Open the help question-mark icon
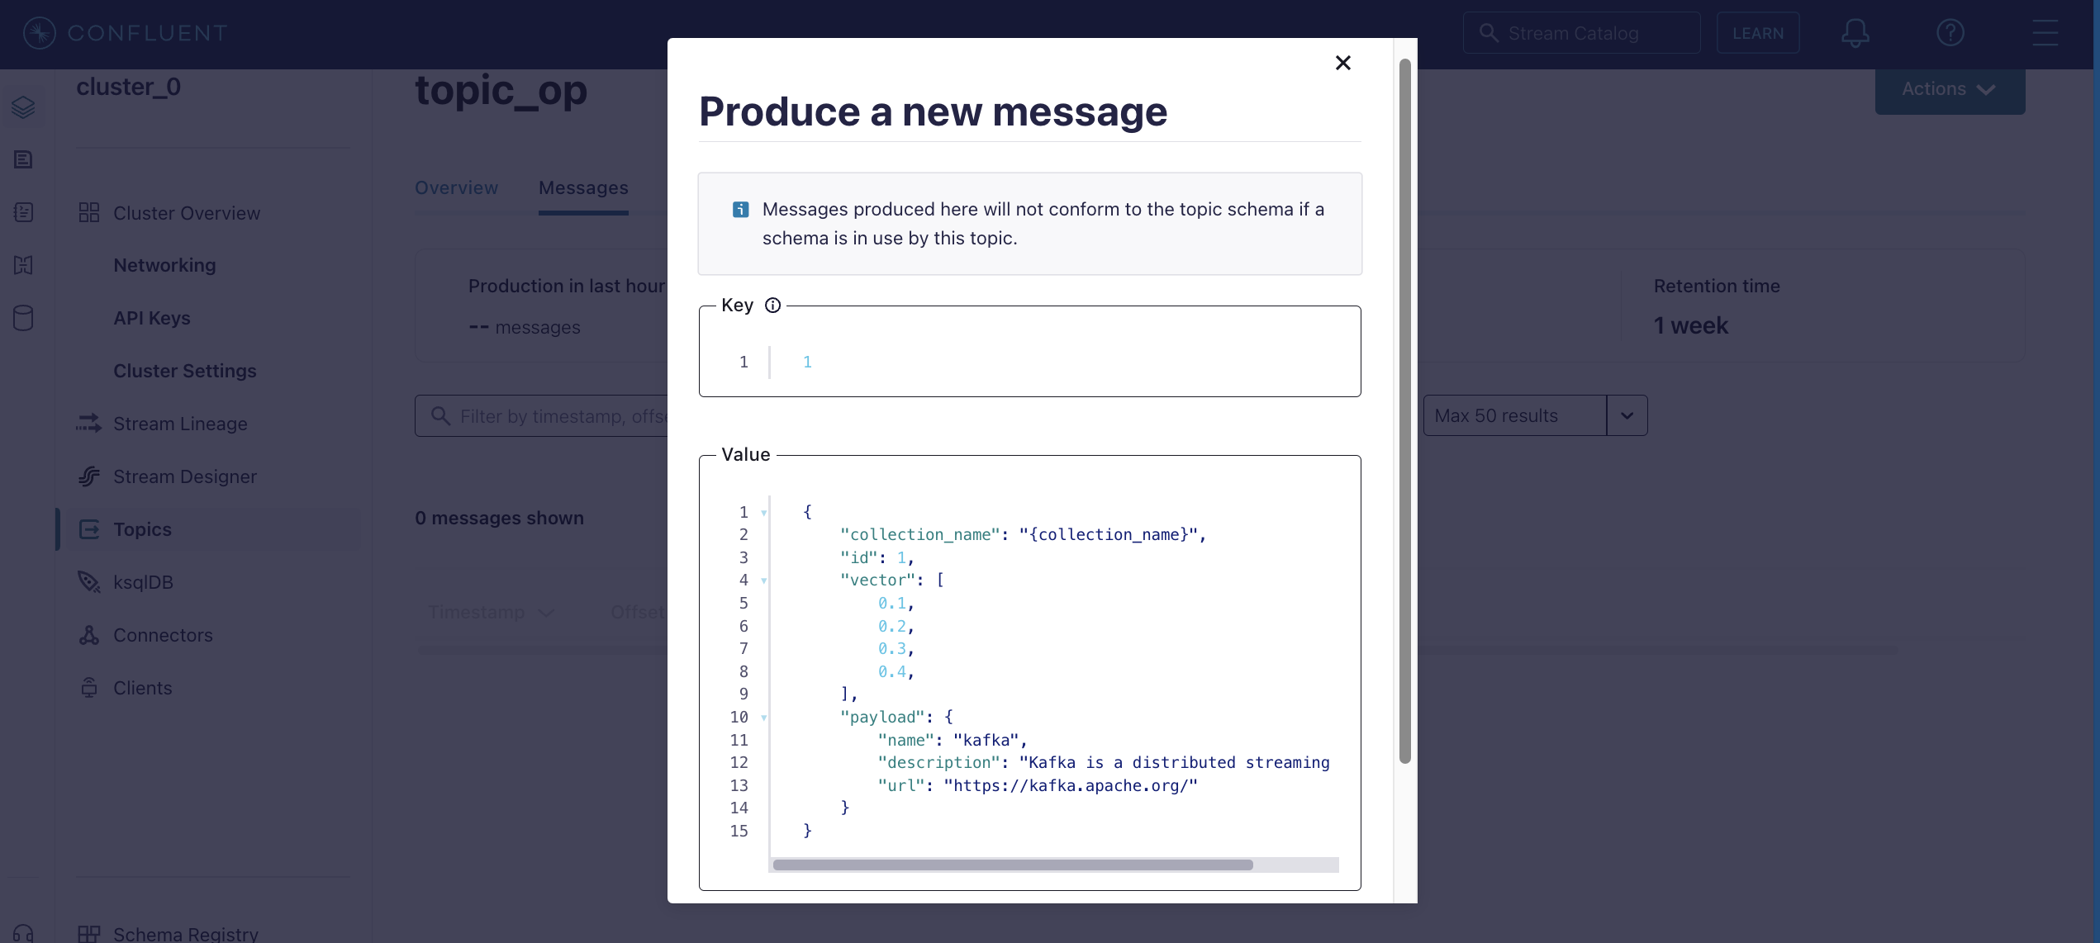The height and width of the screenshot is (943, 2100). click(x=1950, y=32)
